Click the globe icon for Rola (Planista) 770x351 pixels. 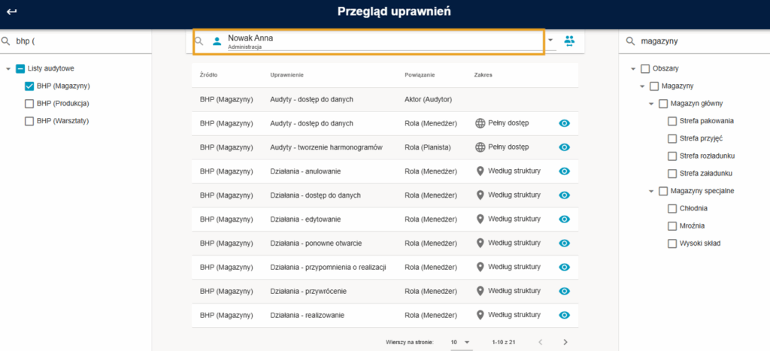tap(480, 147)
